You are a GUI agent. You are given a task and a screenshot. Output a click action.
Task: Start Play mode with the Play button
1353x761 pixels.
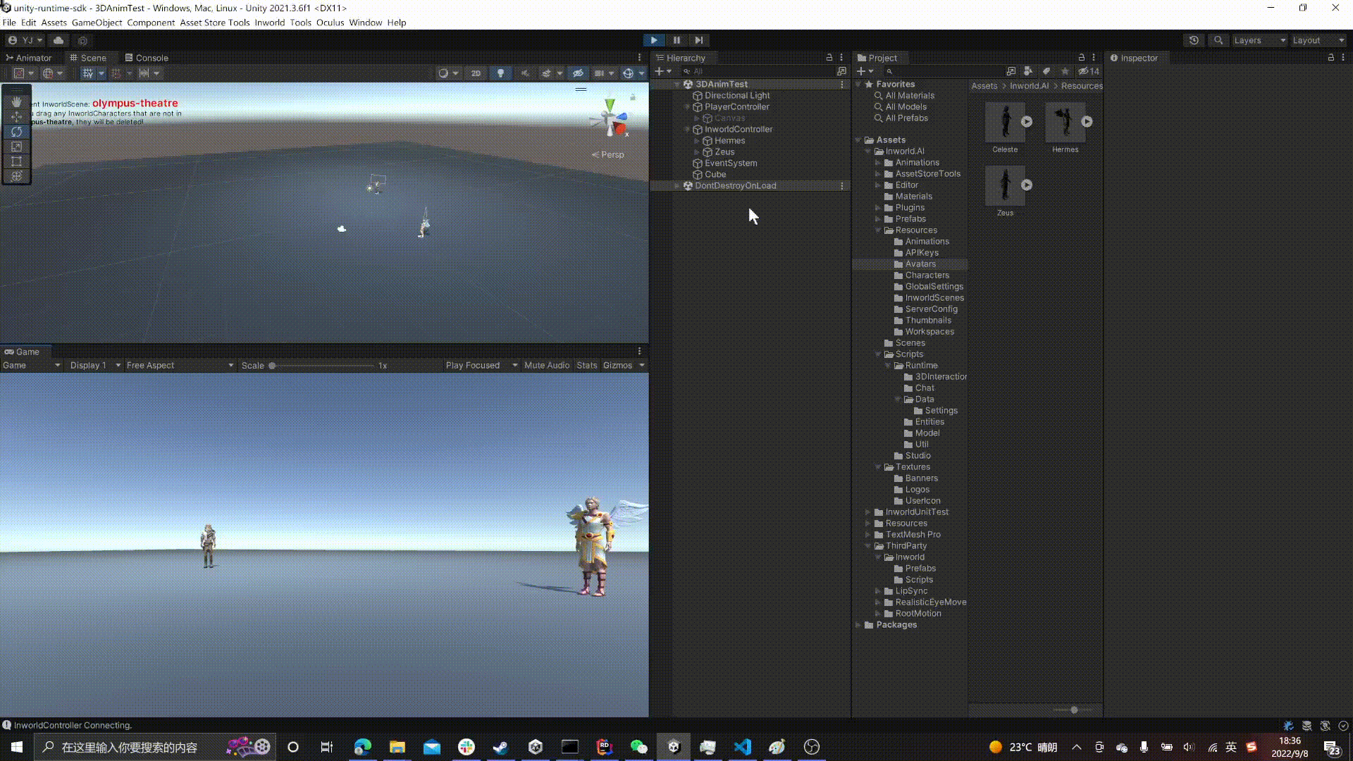coord(654,40)
